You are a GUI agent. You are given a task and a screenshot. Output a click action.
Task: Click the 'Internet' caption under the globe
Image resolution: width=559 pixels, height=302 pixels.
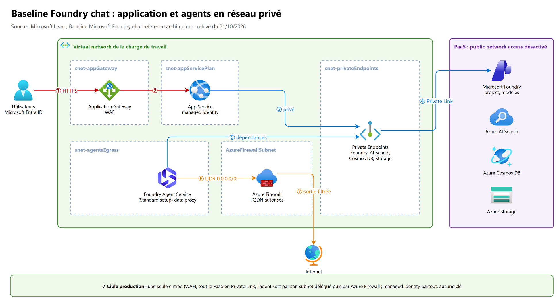click(314, 272)
